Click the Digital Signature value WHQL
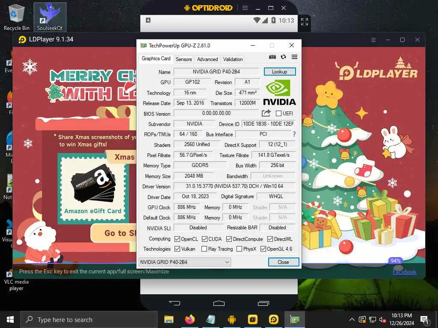This screenshot has height=328, width=438. click(x=276, y=196)
